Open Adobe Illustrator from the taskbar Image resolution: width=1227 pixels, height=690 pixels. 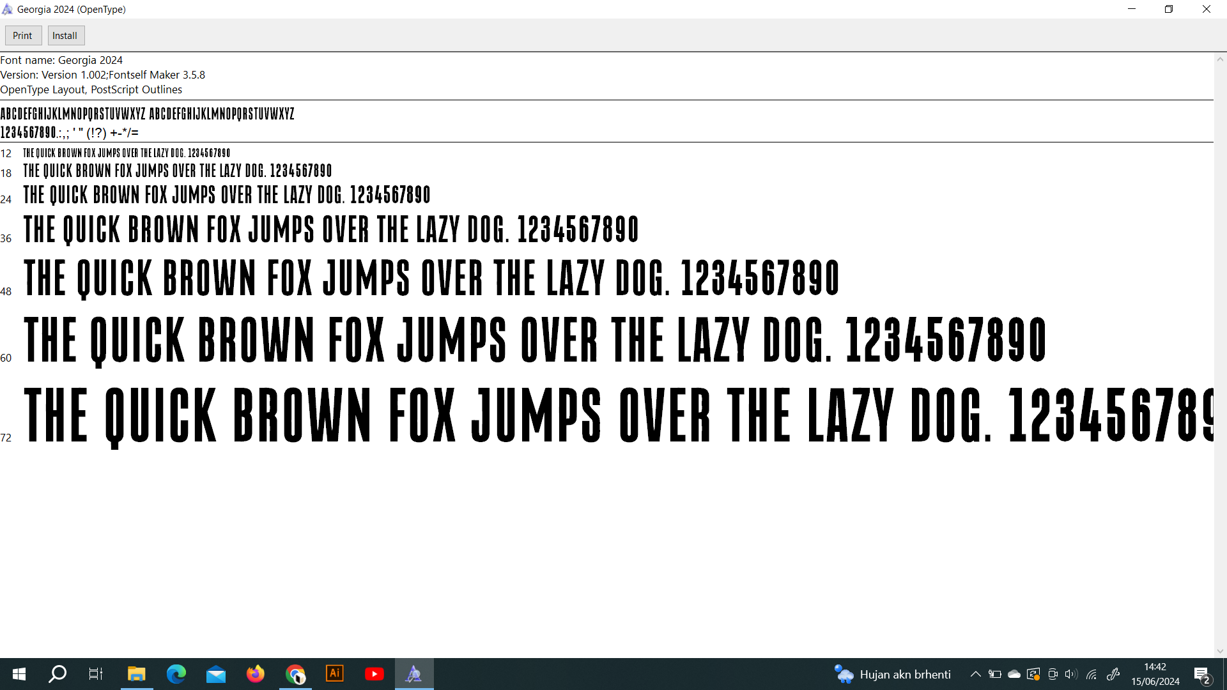pyautogui.click(x=334, y=674)
